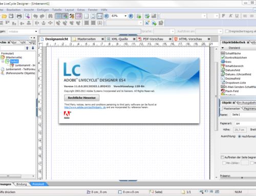Open the Extras menu

[81, 10]
